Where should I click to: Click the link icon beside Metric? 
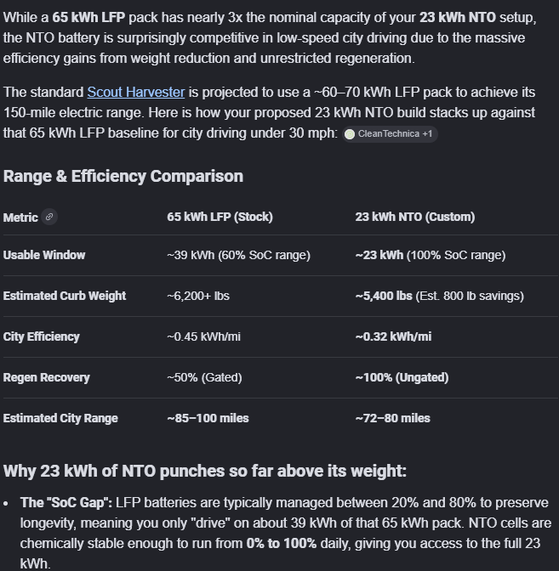[x=49, y=217]
